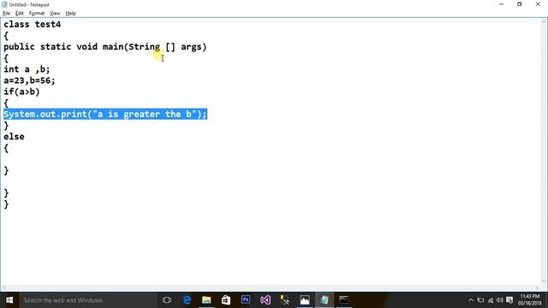Click the battery status tray icon

tap(480, 300)
